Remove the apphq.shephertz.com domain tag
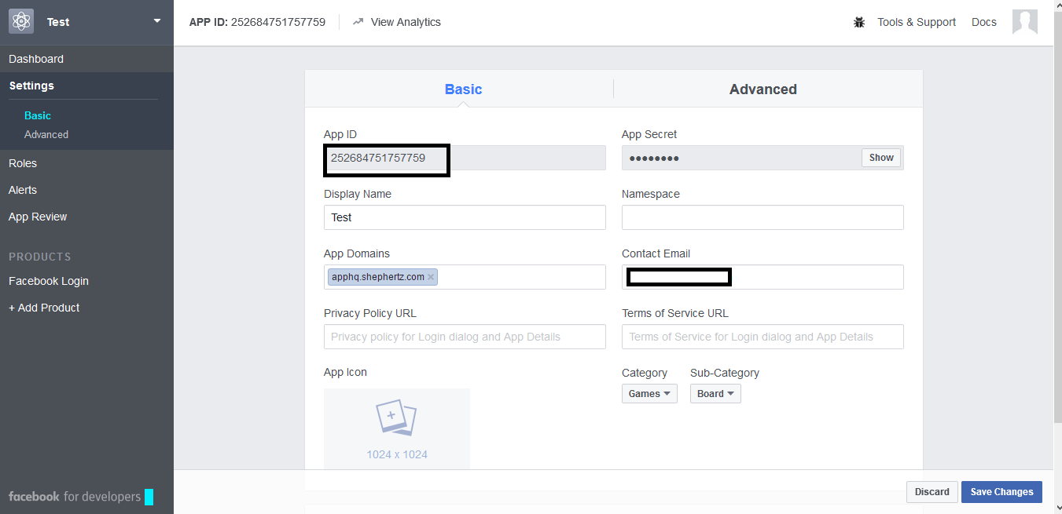Viewport: 1062px width, 514px height. coord(431,277)
